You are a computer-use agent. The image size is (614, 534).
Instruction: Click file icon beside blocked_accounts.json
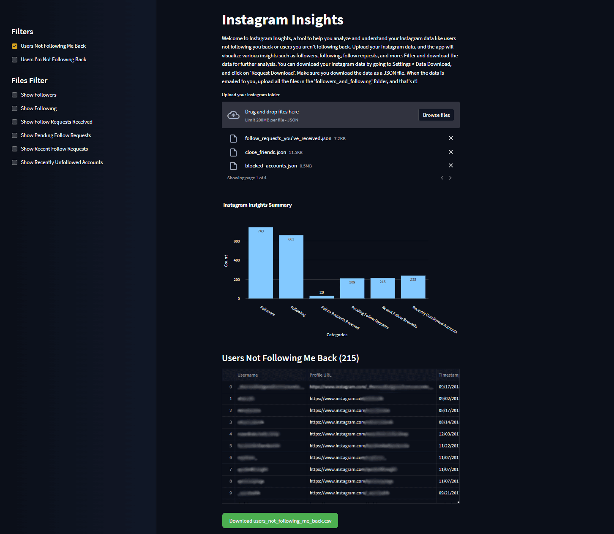point(233,166)
